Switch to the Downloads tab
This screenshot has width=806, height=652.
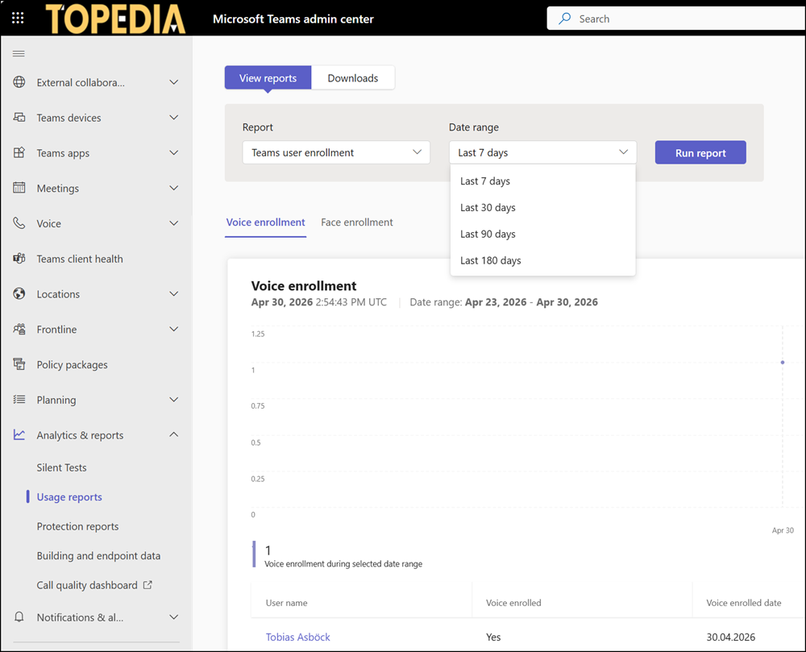point(353,78)
